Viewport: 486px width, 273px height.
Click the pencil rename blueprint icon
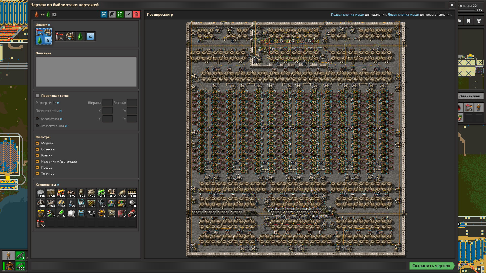pyautogui.click(x=54, y=14)
